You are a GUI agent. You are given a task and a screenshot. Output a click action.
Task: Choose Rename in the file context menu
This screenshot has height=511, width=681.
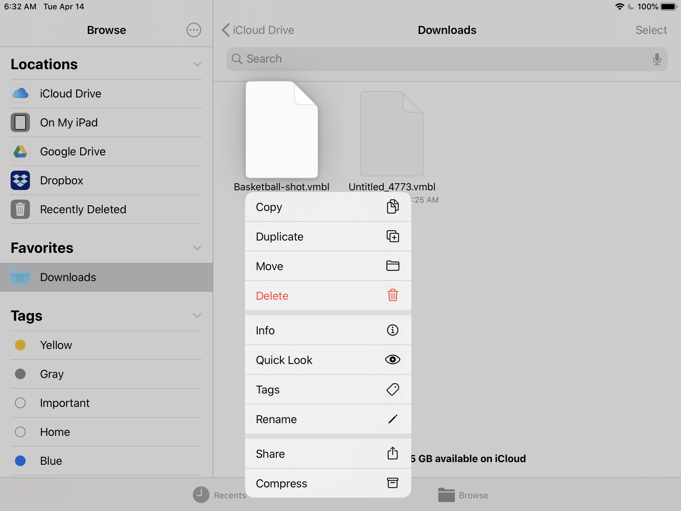[x=328, y=419]
